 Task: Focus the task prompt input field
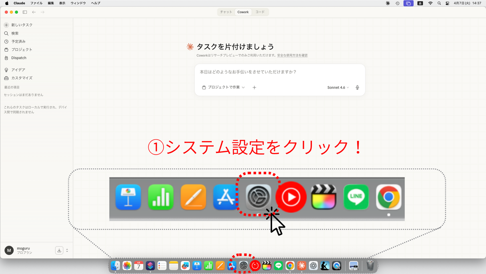280,72
